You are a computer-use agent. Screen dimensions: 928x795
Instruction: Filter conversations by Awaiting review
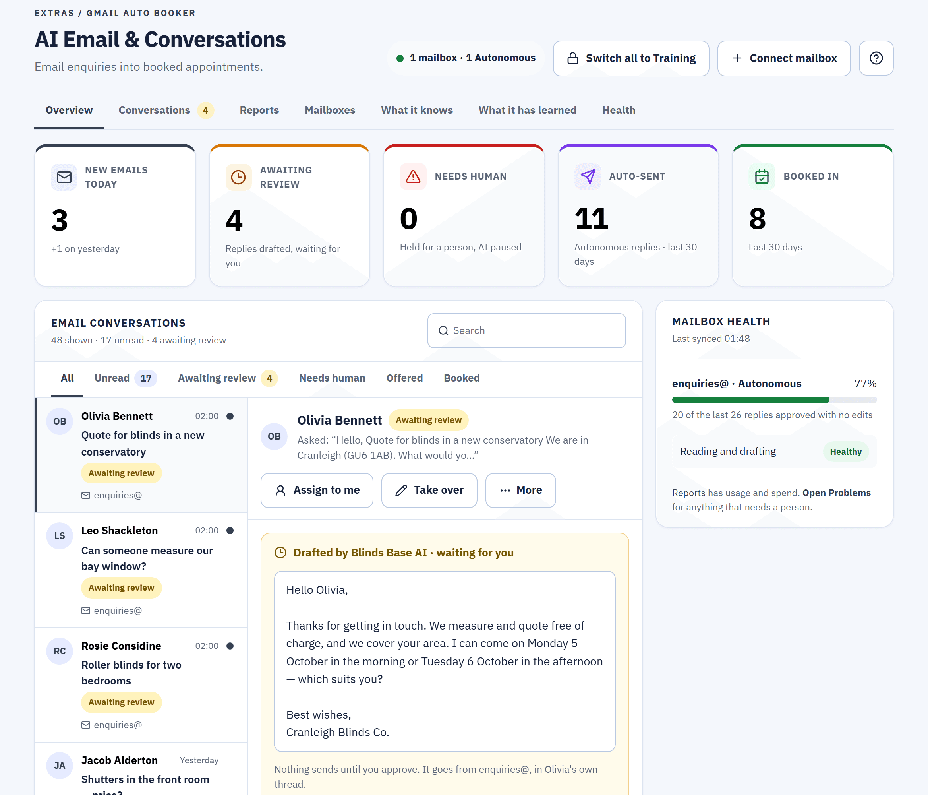[x=228, y=378]
